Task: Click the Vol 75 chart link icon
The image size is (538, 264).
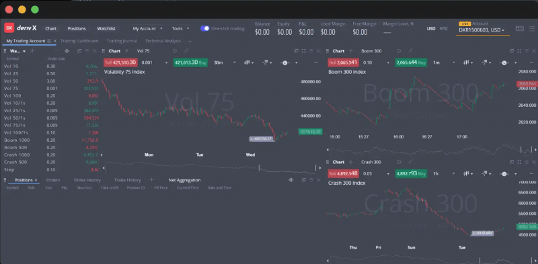Action: (x=186, y=51)
